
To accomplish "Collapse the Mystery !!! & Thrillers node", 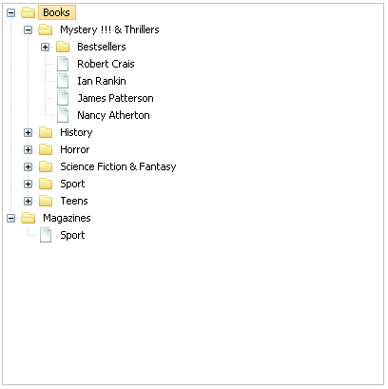I will point(29,30).
